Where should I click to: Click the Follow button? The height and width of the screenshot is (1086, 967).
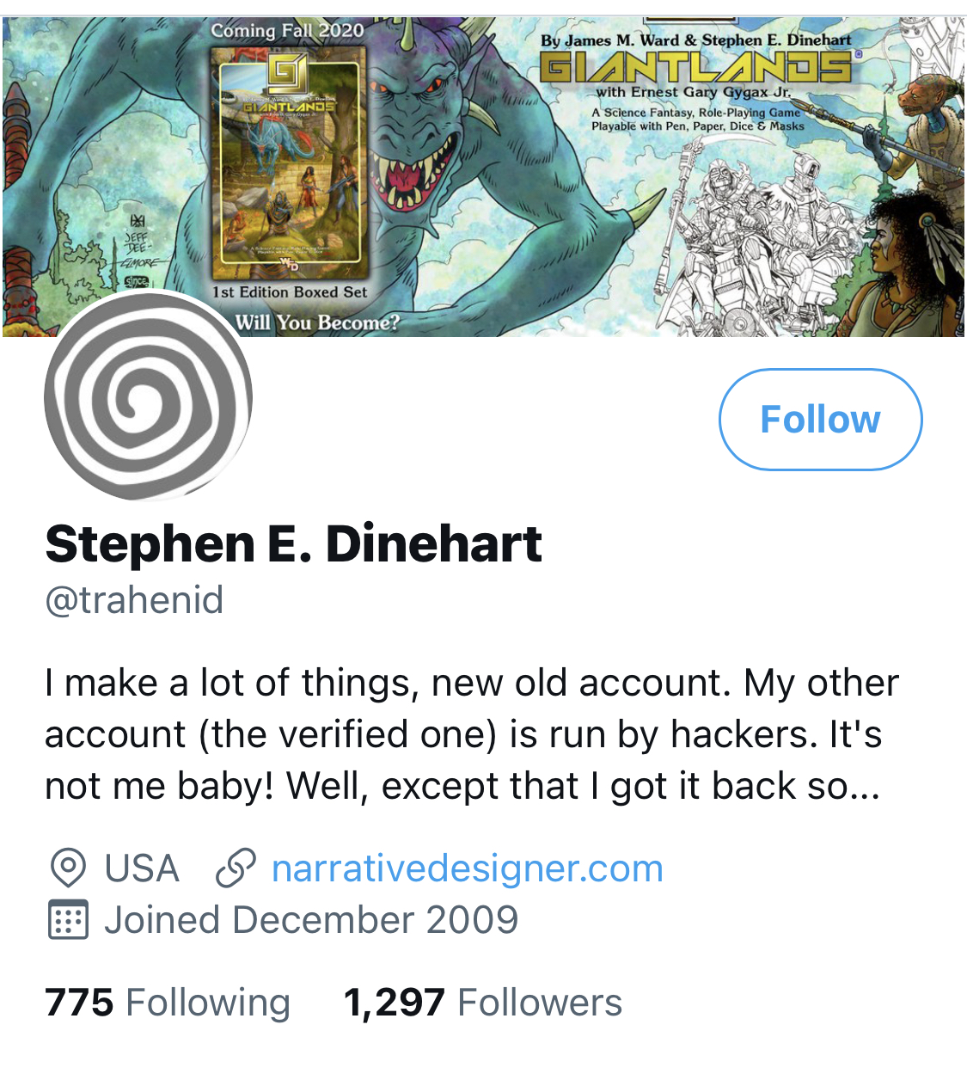point(820,420)
